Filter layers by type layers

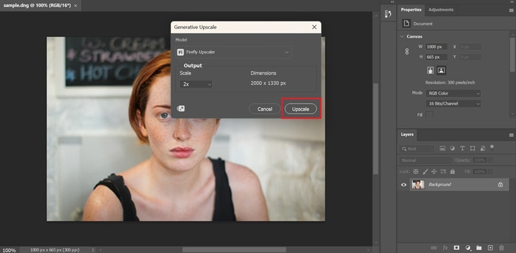pos(462,149)
